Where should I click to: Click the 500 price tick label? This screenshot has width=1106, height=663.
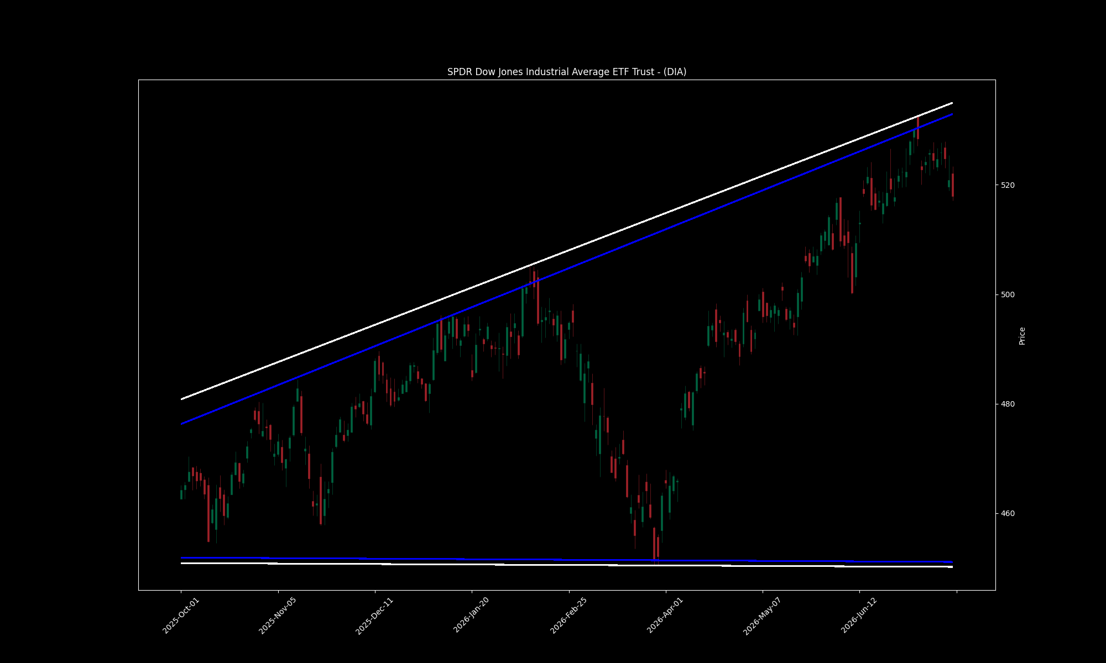tap(1008, 294)
